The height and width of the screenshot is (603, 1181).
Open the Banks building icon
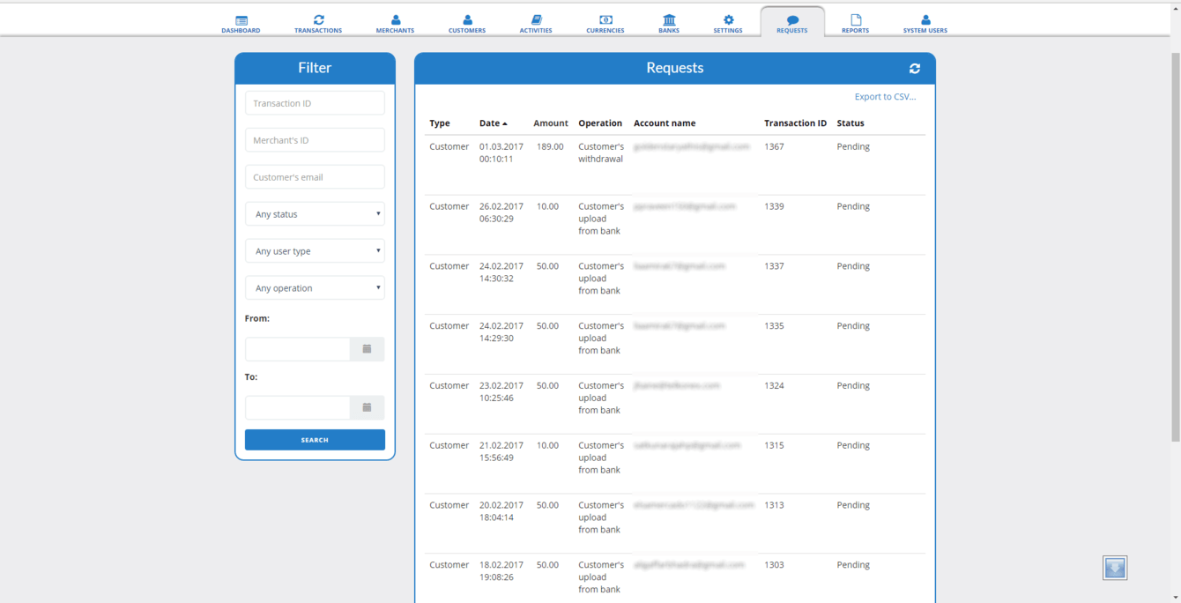pos(669,20)
